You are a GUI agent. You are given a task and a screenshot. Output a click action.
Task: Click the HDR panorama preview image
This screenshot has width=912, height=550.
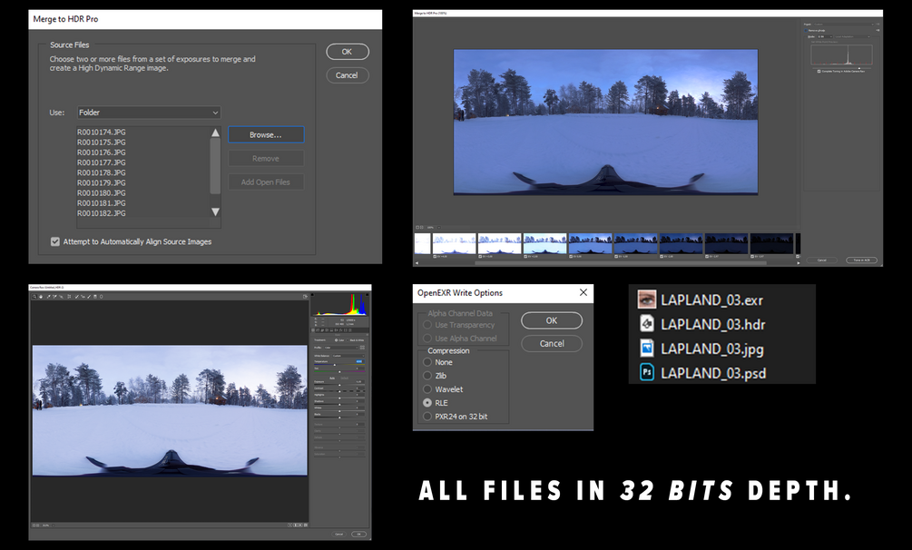pyautogui.click(x=605, y=122)
